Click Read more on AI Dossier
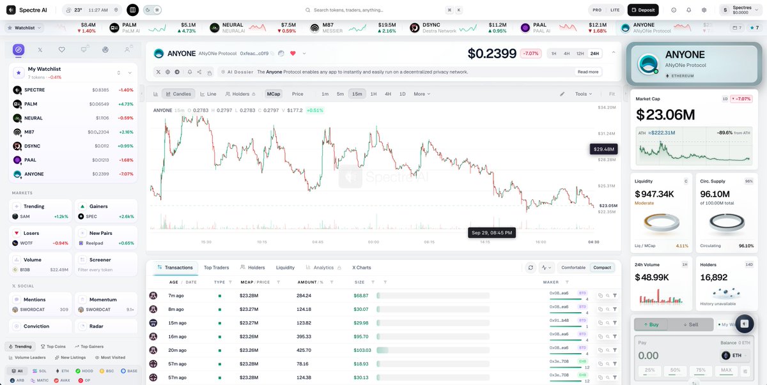The height and width of the screenshot is (385, 767). pos(588,72)
